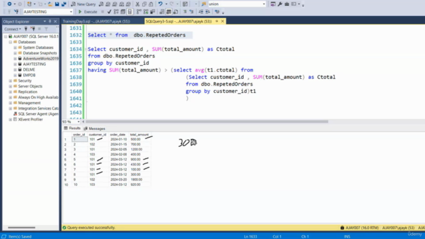Select the XEvent Profiler node

click(x=31, y=119)
